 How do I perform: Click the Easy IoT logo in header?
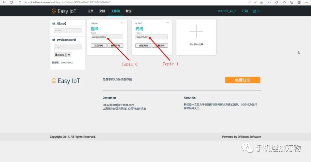64,11
